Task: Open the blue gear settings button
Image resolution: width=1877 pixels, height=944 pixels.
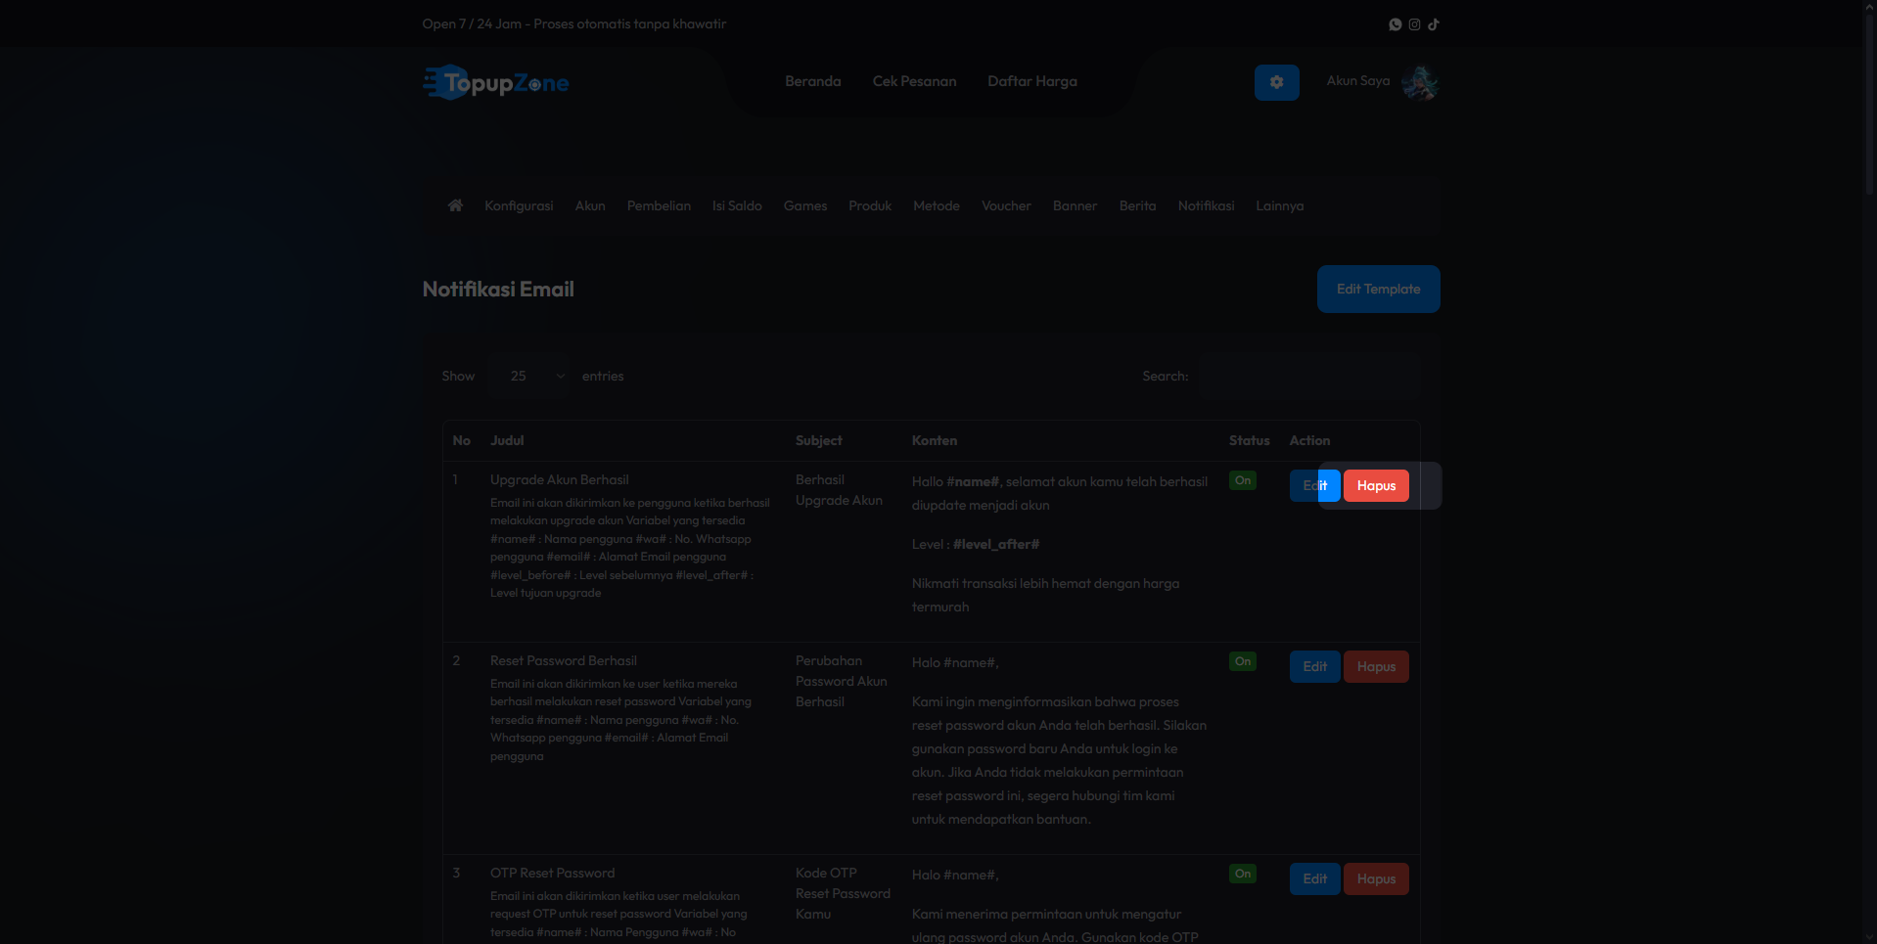Action: [1277, 82]
